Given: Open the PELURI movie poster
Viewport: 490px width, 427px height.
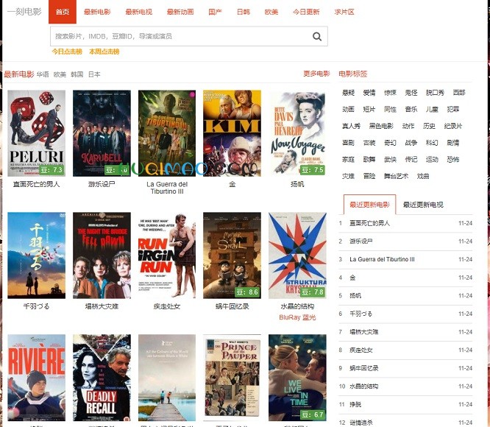Looking at the screenshot, I should 37,133.
